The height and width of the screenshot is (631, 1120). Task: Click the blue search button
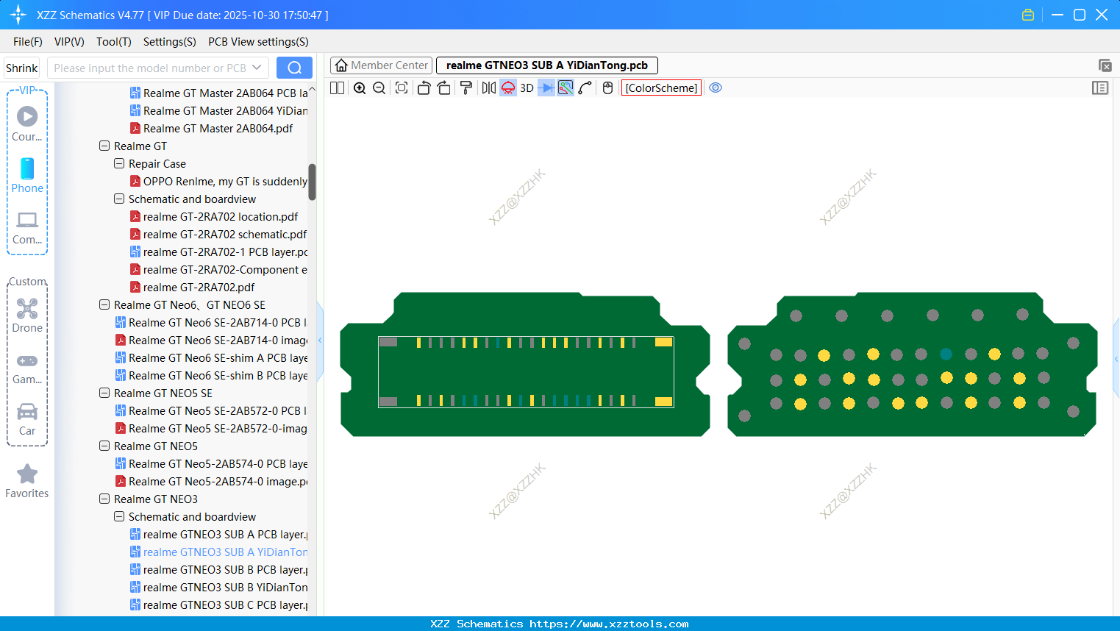pos(294,68)
